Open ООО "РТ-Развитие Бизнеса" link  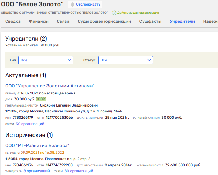coord(37,145)
